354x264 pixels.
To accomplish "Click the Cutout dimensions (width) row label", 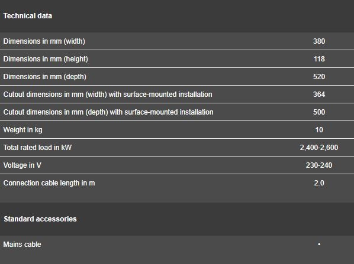I will (x=108, y=94).
